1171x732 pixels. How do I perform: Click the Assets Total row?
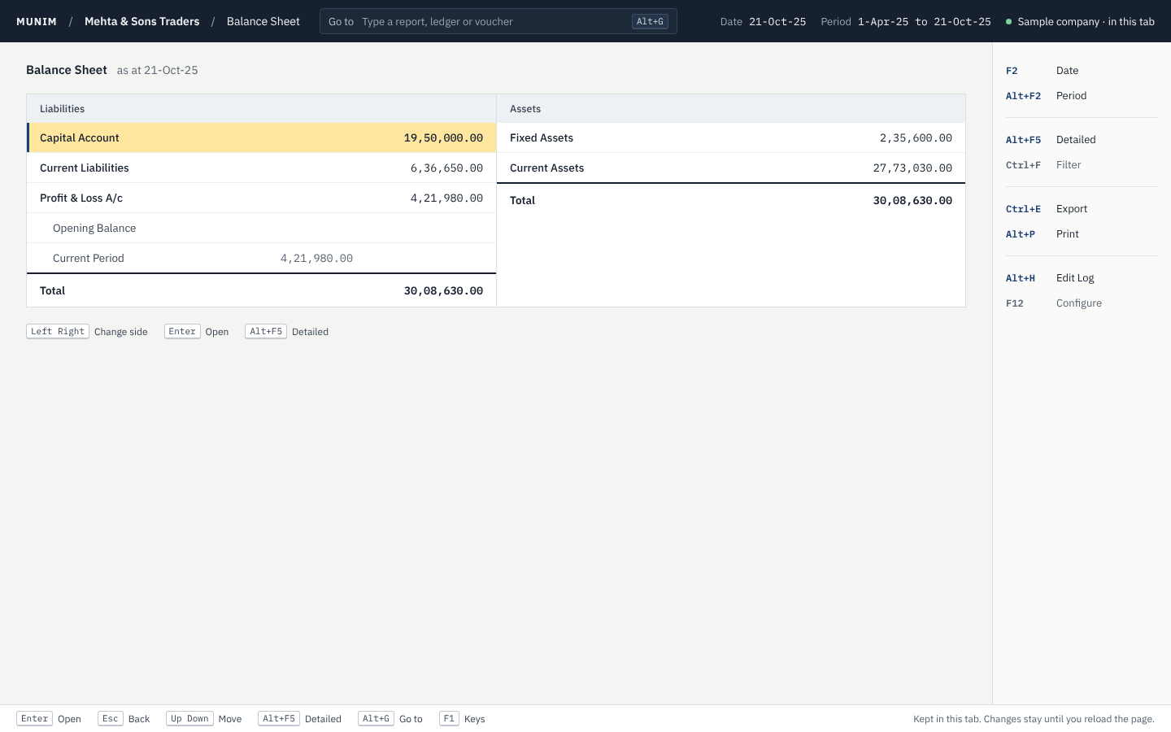click(x=731, y=200)
